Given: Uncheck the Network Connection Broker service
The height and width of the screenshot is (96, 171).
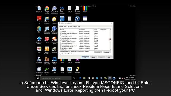Looking at the screenshot, I should point(61,35).
